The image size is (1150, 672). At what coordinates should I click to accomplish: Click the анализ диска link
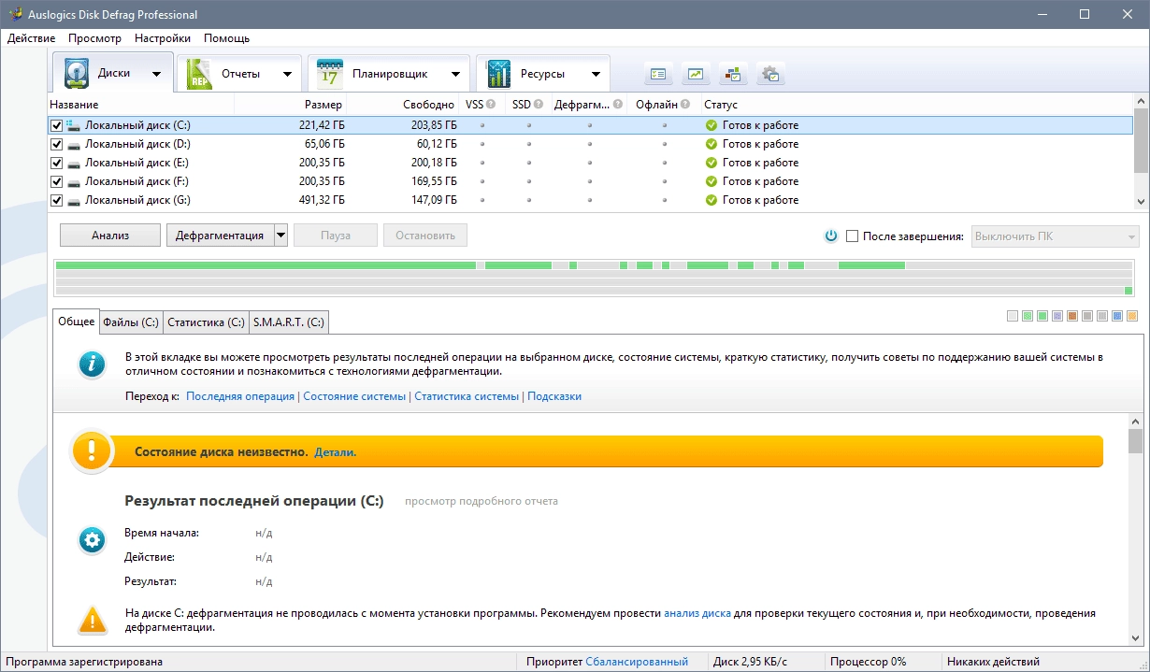pos(697,613)
